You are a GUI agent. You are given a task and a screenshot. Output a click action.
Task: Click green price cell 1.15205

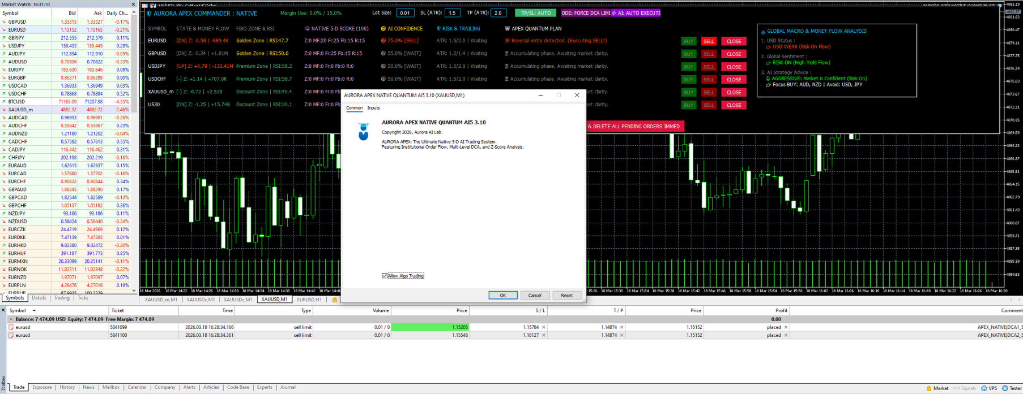pos(430,327)
